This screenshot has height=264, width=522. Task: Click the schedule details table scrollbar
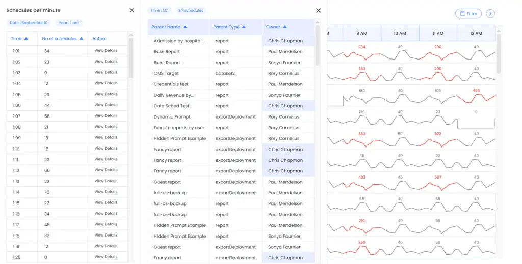pos(317,45)
